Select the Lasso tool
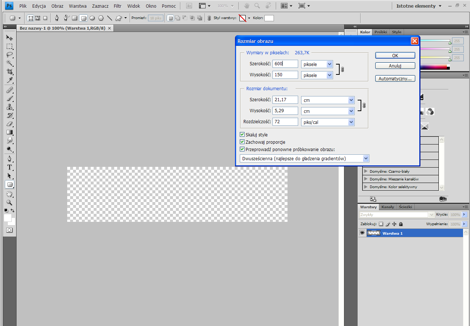This screenshot has width=470, height=326. click(10, 55)
